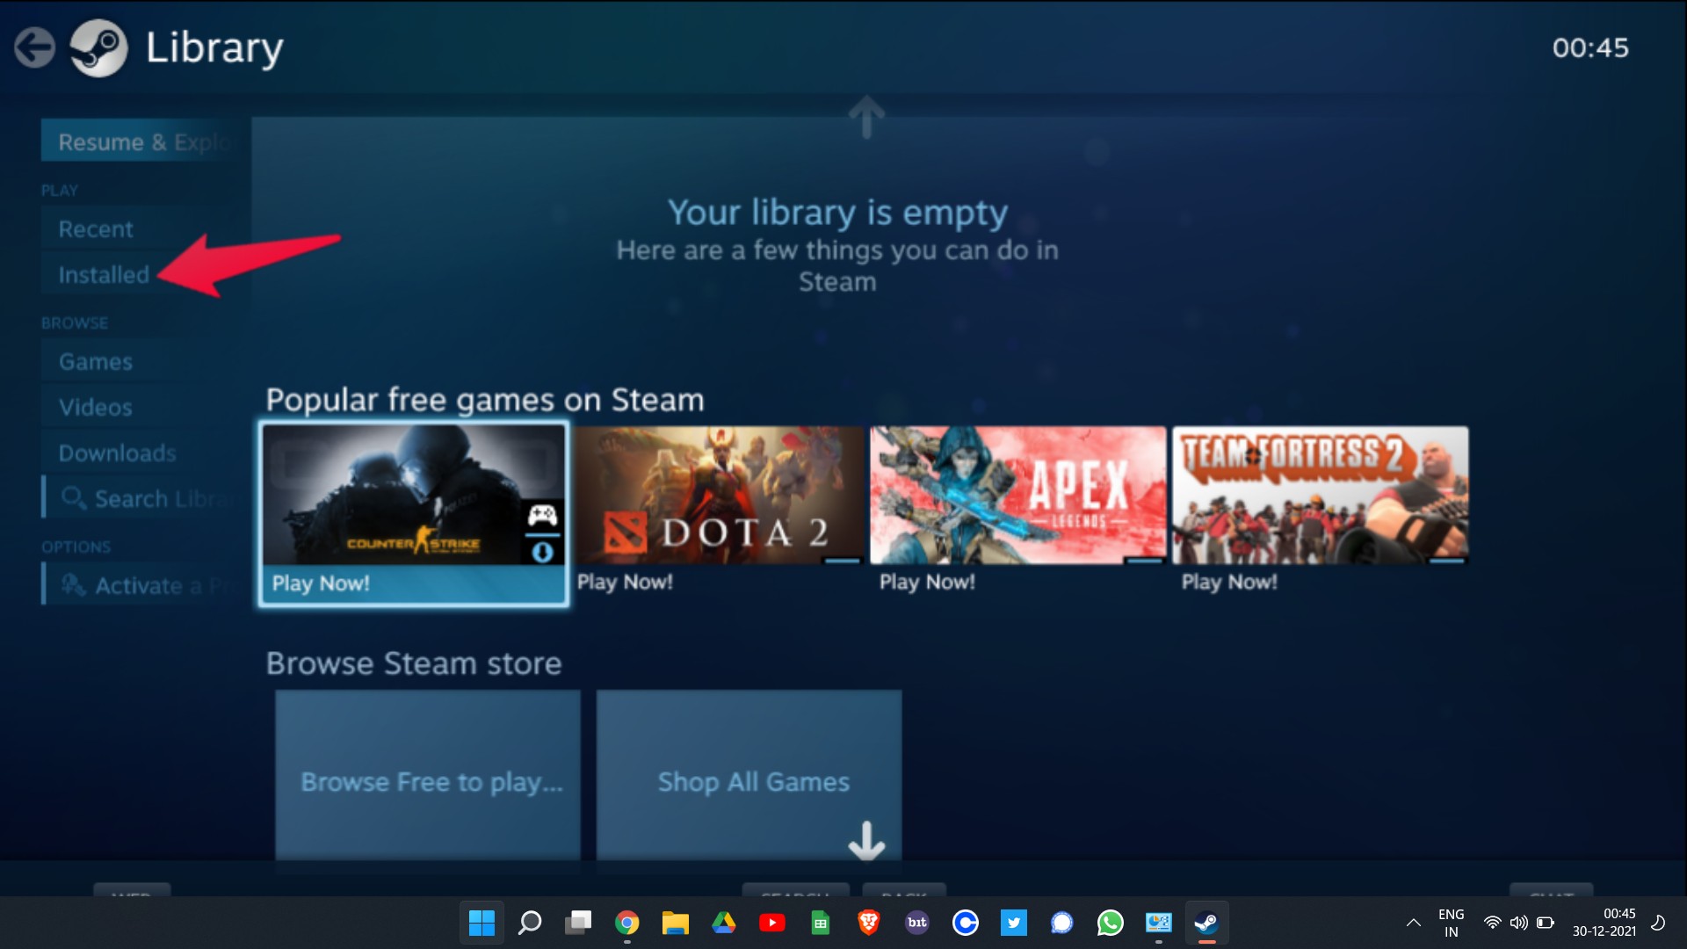Viewport: 1687px width, 949px height.
Task: Expand the Browse section in sidebar
Action: click(x=73, y=322)
